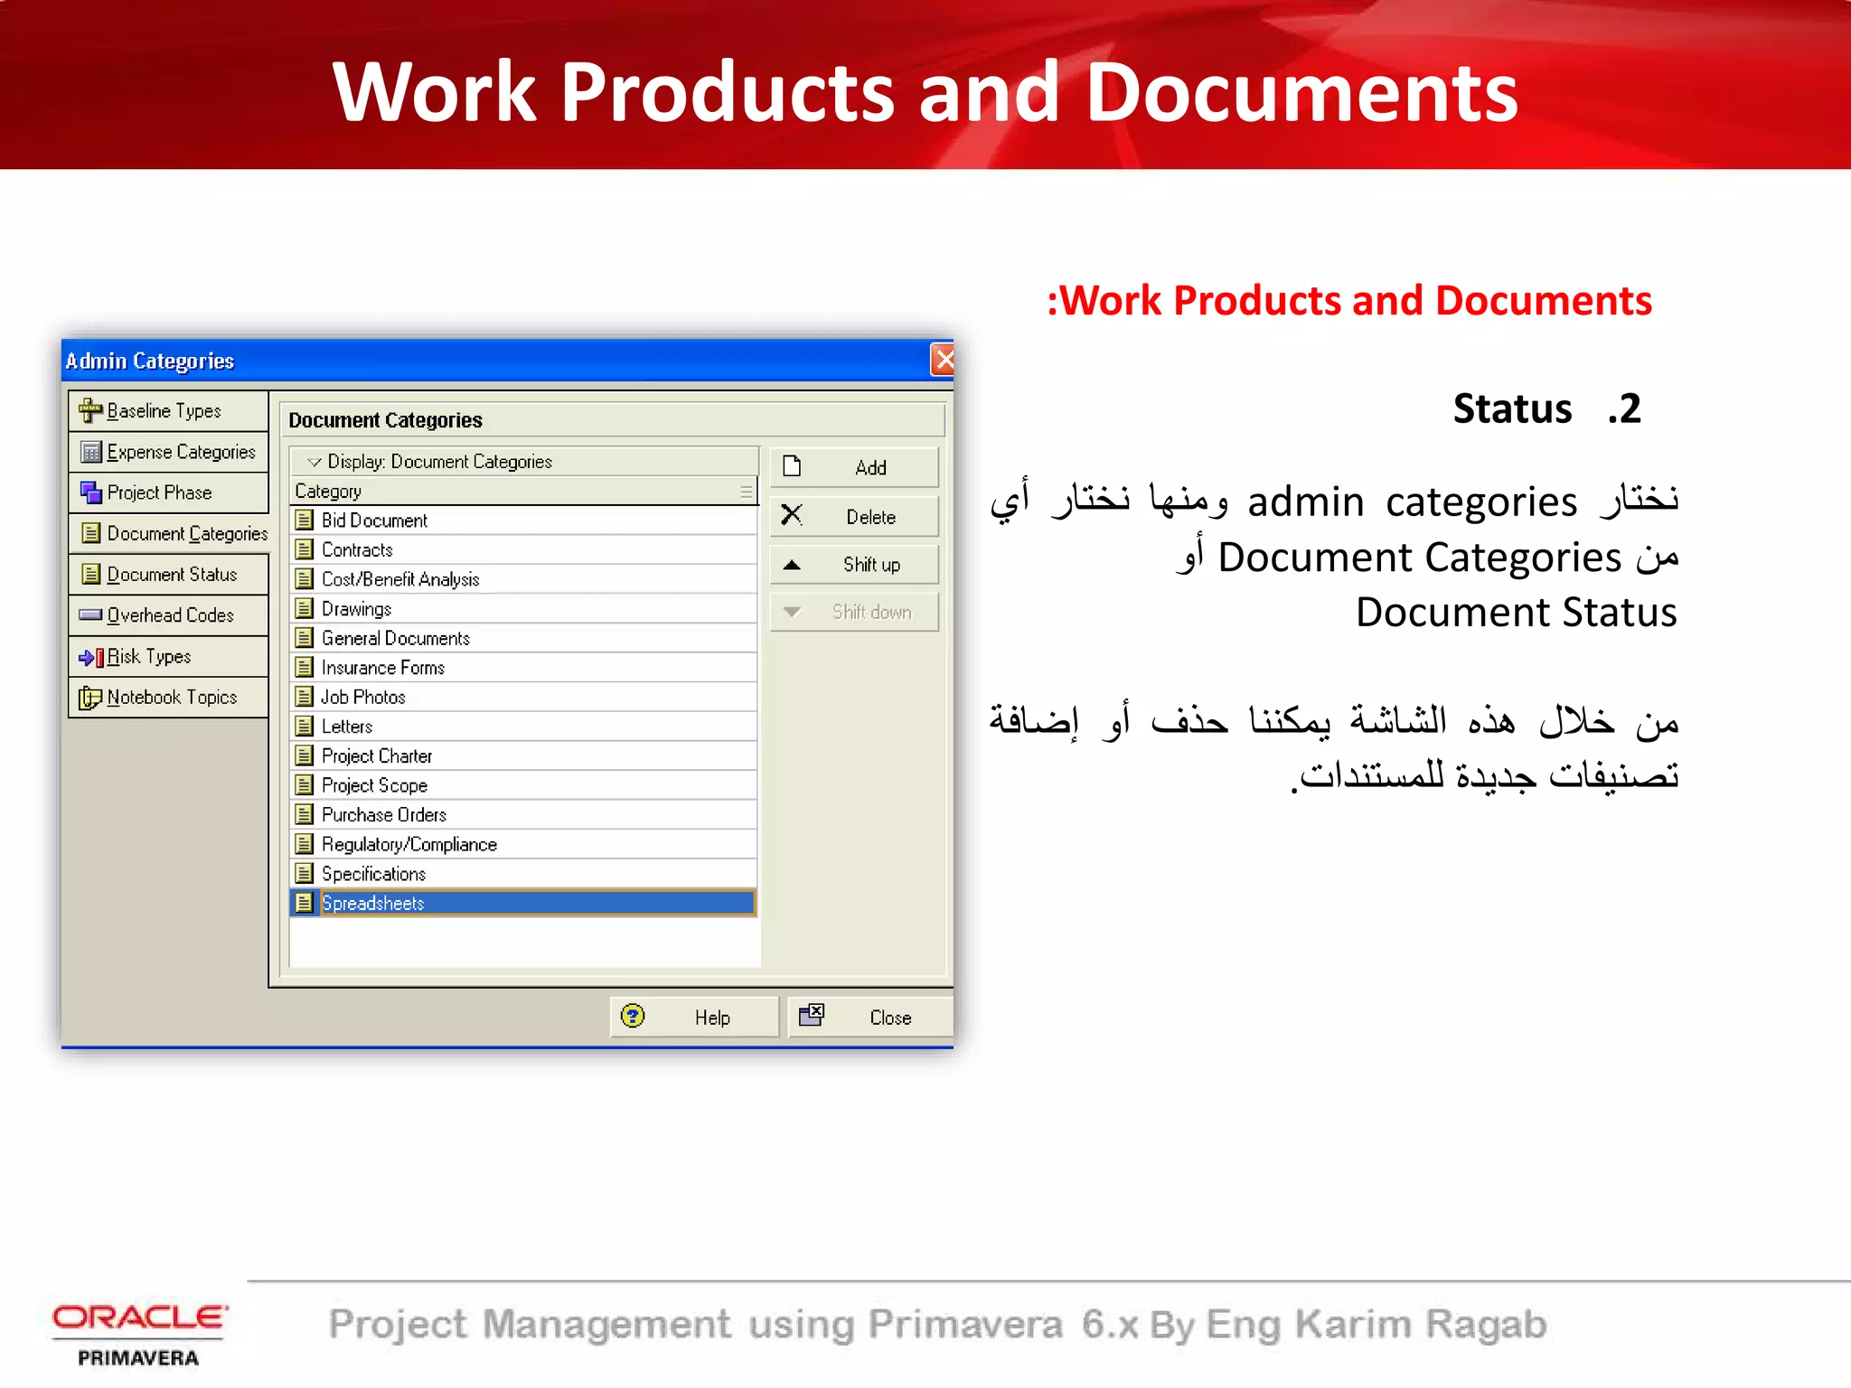The height and width of the screenshot is (1388, 1851).
Task: Click the question mark Help icon
Action: click(633, 1017)
